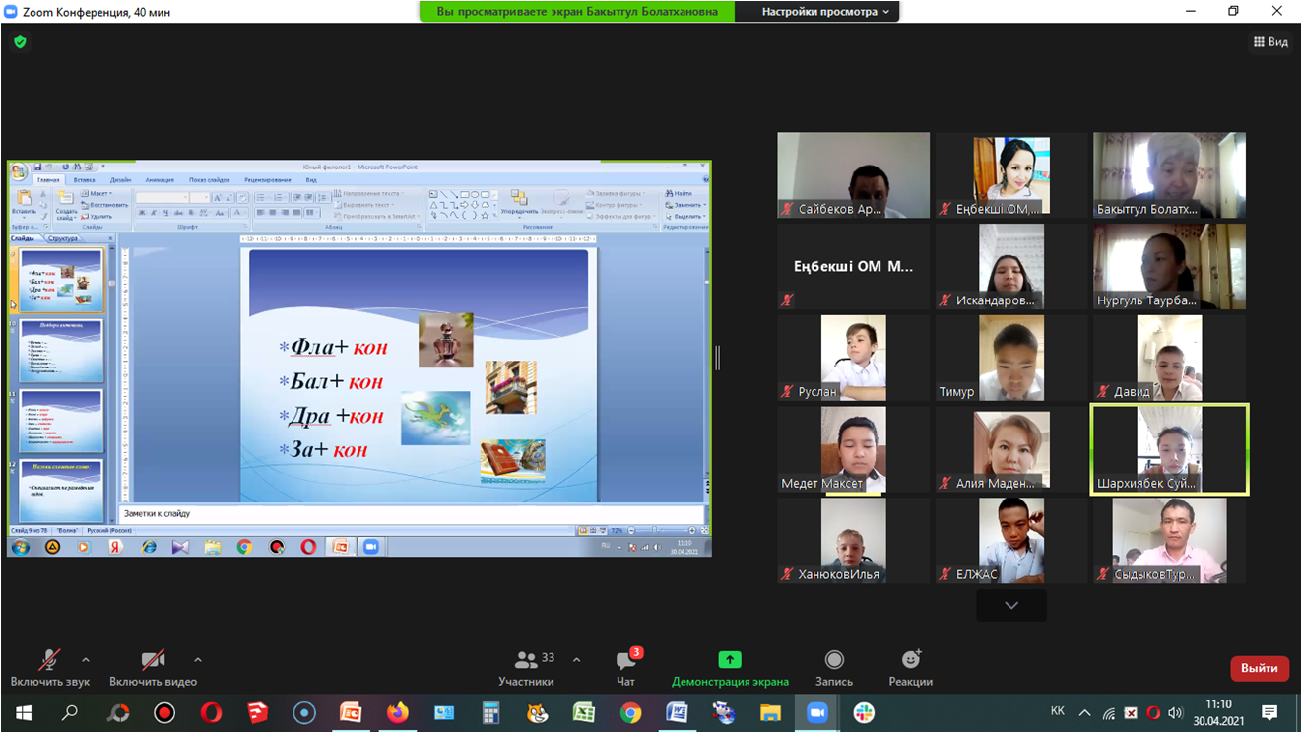Viewport: 1302px width, 733px height.
Task: Open the Настройки просмотра dropdown
Action: click(x=825, y=12)
